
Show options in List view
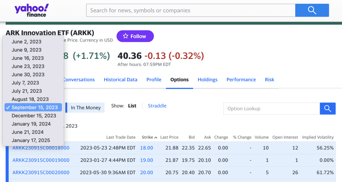[132, 106]
